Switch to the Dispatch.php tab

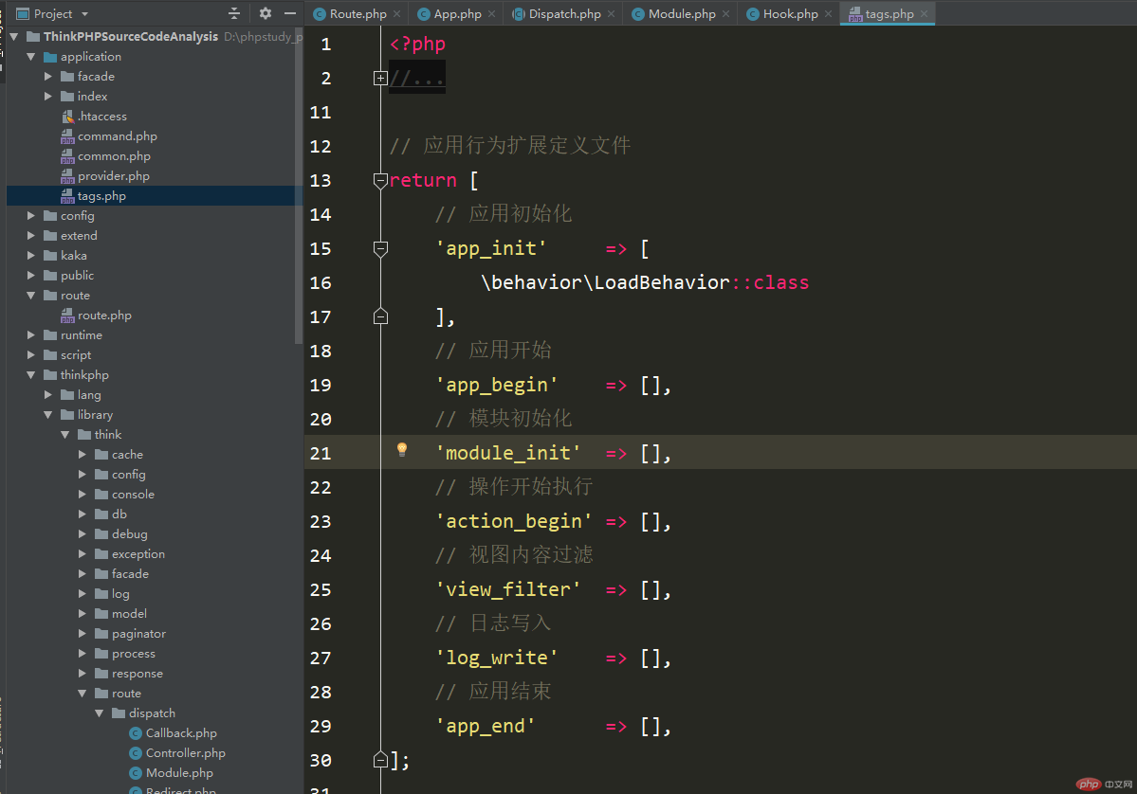click(564, 14)
